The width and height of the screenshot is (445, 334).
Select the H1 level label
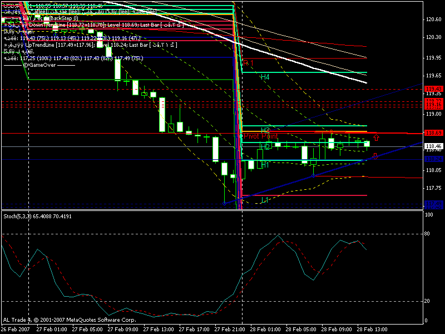tap(264, 165)
